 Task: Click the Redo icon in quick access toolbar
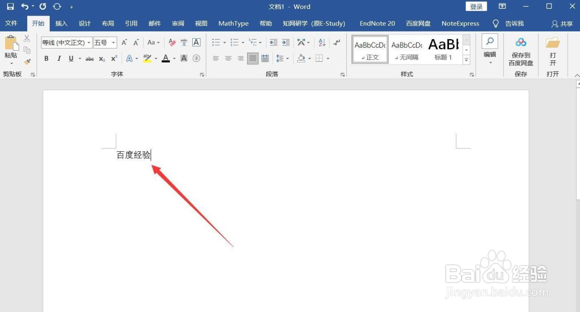click(x=43, y=6)
